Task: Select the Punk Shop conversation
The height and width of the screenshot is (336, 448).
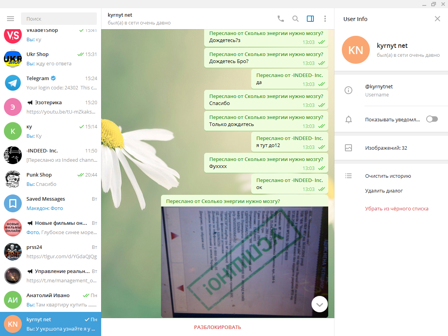Action: [51, 179]
